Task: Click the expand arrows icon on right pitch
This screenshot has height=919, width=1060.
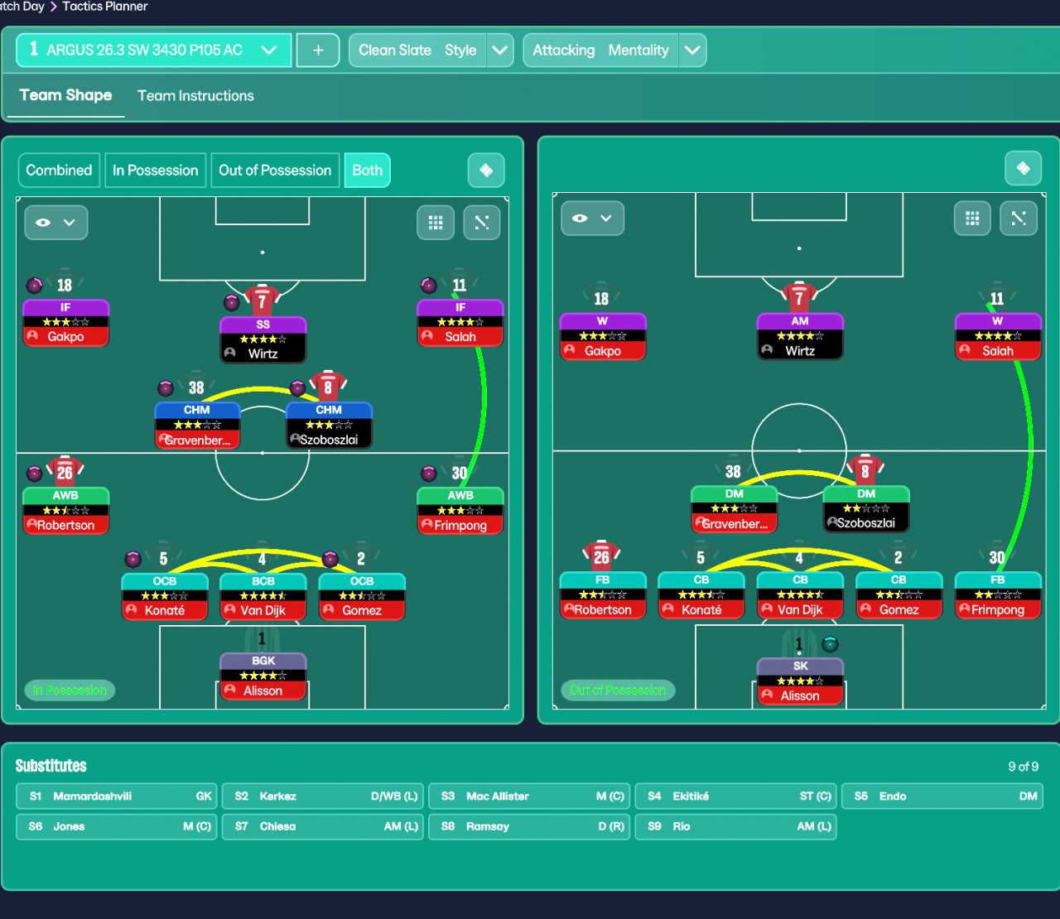Action: [1019, 219]
